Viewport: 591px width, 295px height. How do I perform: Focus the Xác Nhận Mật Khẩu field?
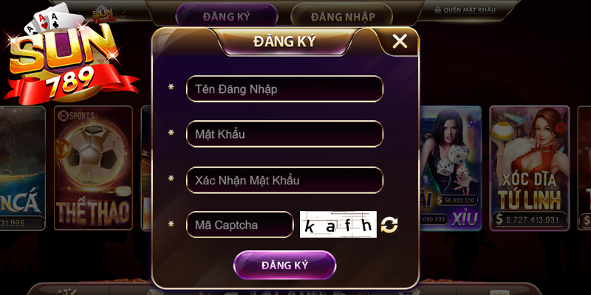[284, 180]
